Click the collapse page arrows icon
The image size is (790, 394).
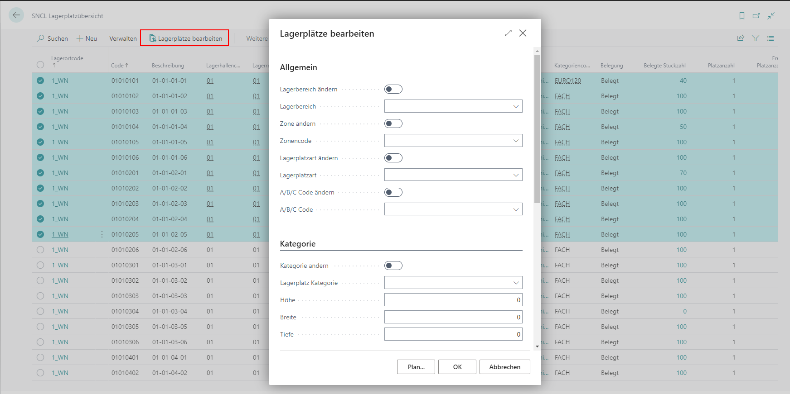pyautogui.click(x=771, y=16)
